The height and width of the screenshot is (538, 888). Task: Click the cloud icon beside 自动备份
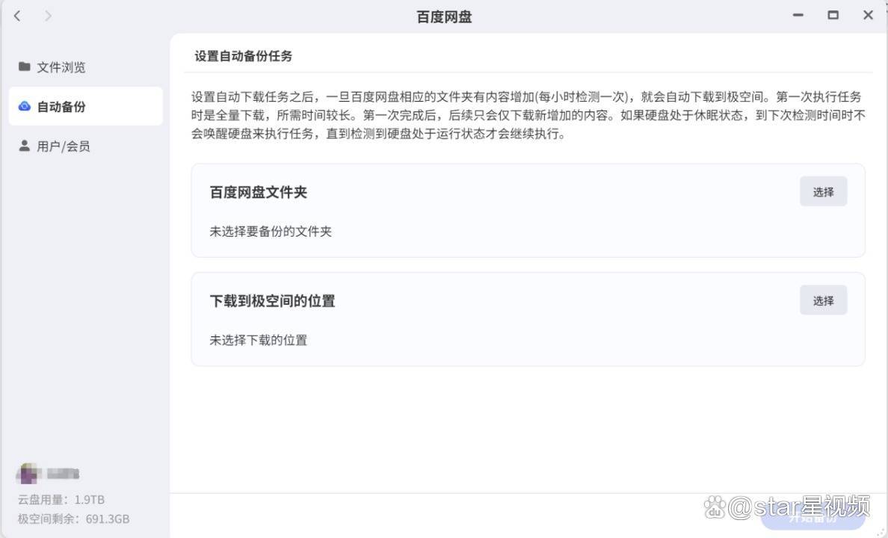coord(25,106)
